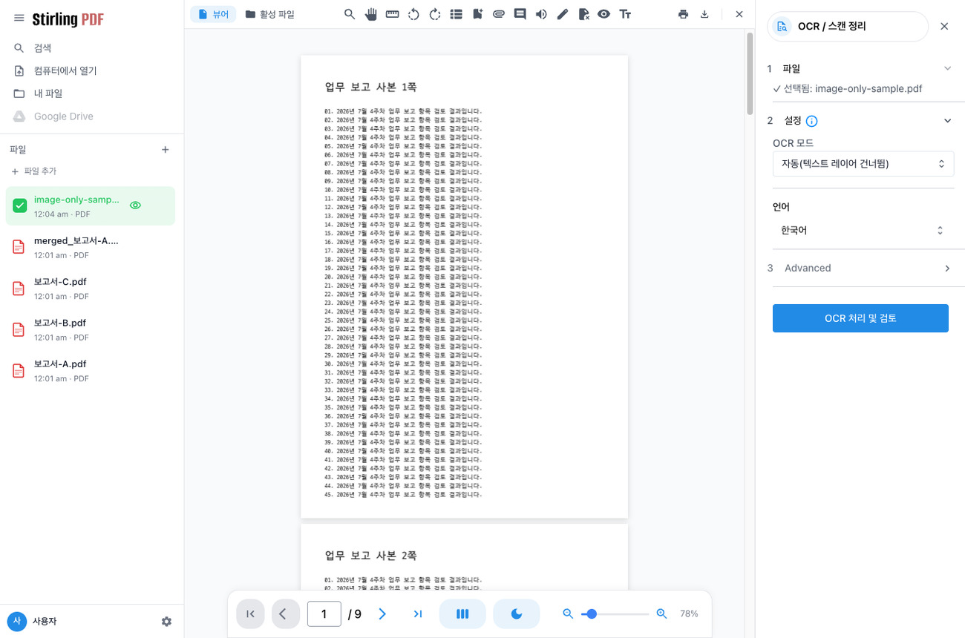Open the add bookmark tool
This screenshot has width=965, height=638.
[x=477, y=14]
